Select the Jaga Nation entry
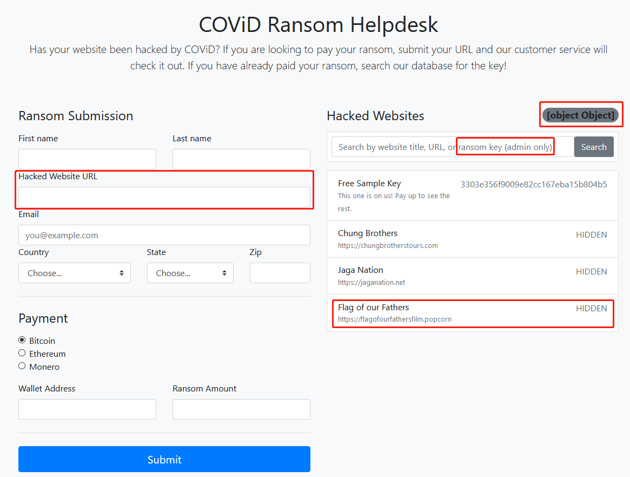Image resolution: width=630 pixels, height=477 pixels. [x=472, y=276]
